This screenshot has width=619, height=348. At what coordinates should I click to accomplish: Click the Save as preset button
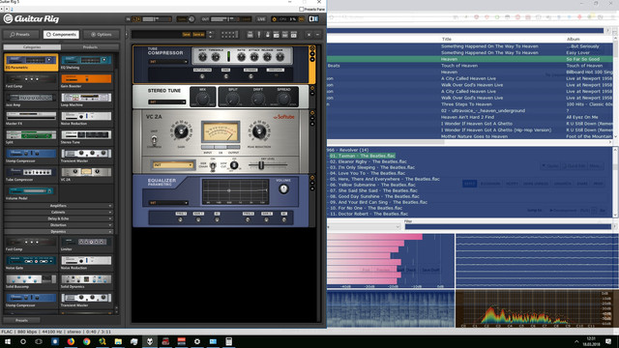coord(198,35)
